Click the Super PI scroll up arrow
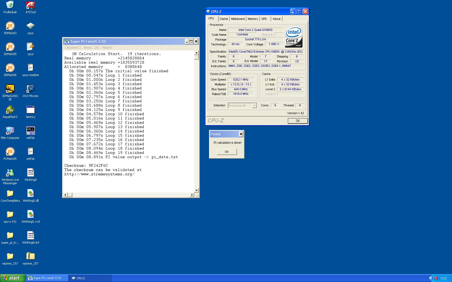452x282 pixels. [x=196, y=53]
